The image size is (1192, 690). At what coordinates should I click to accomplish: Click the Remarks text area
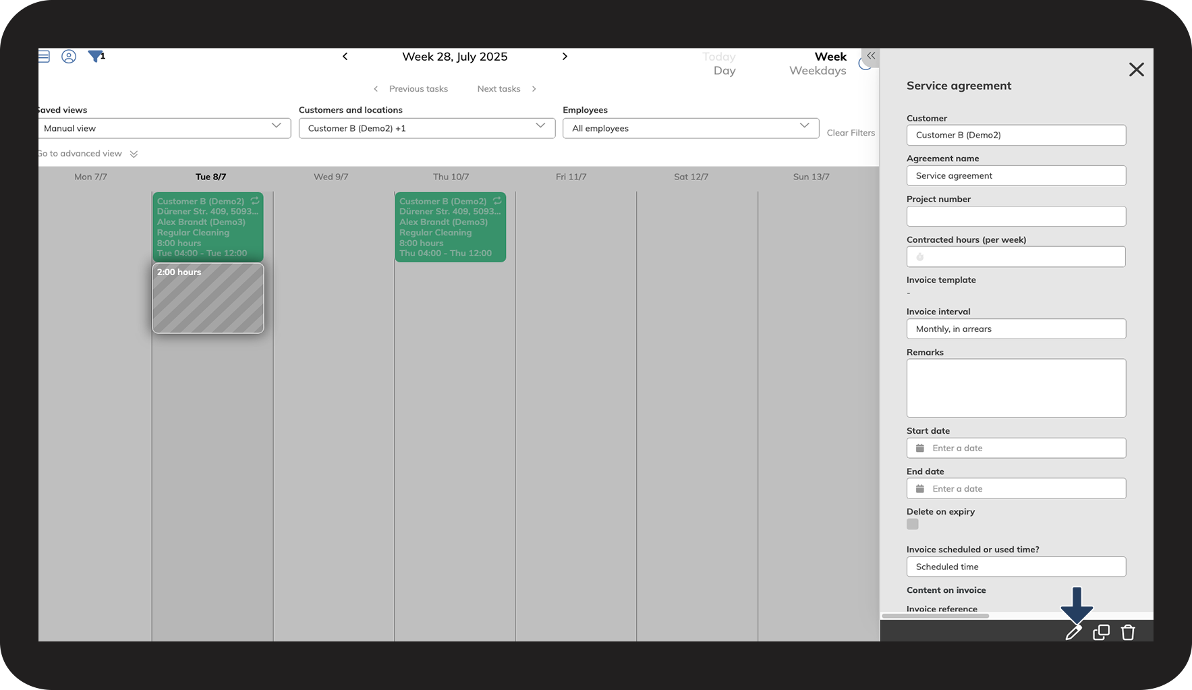click(x=1016, y=388)
